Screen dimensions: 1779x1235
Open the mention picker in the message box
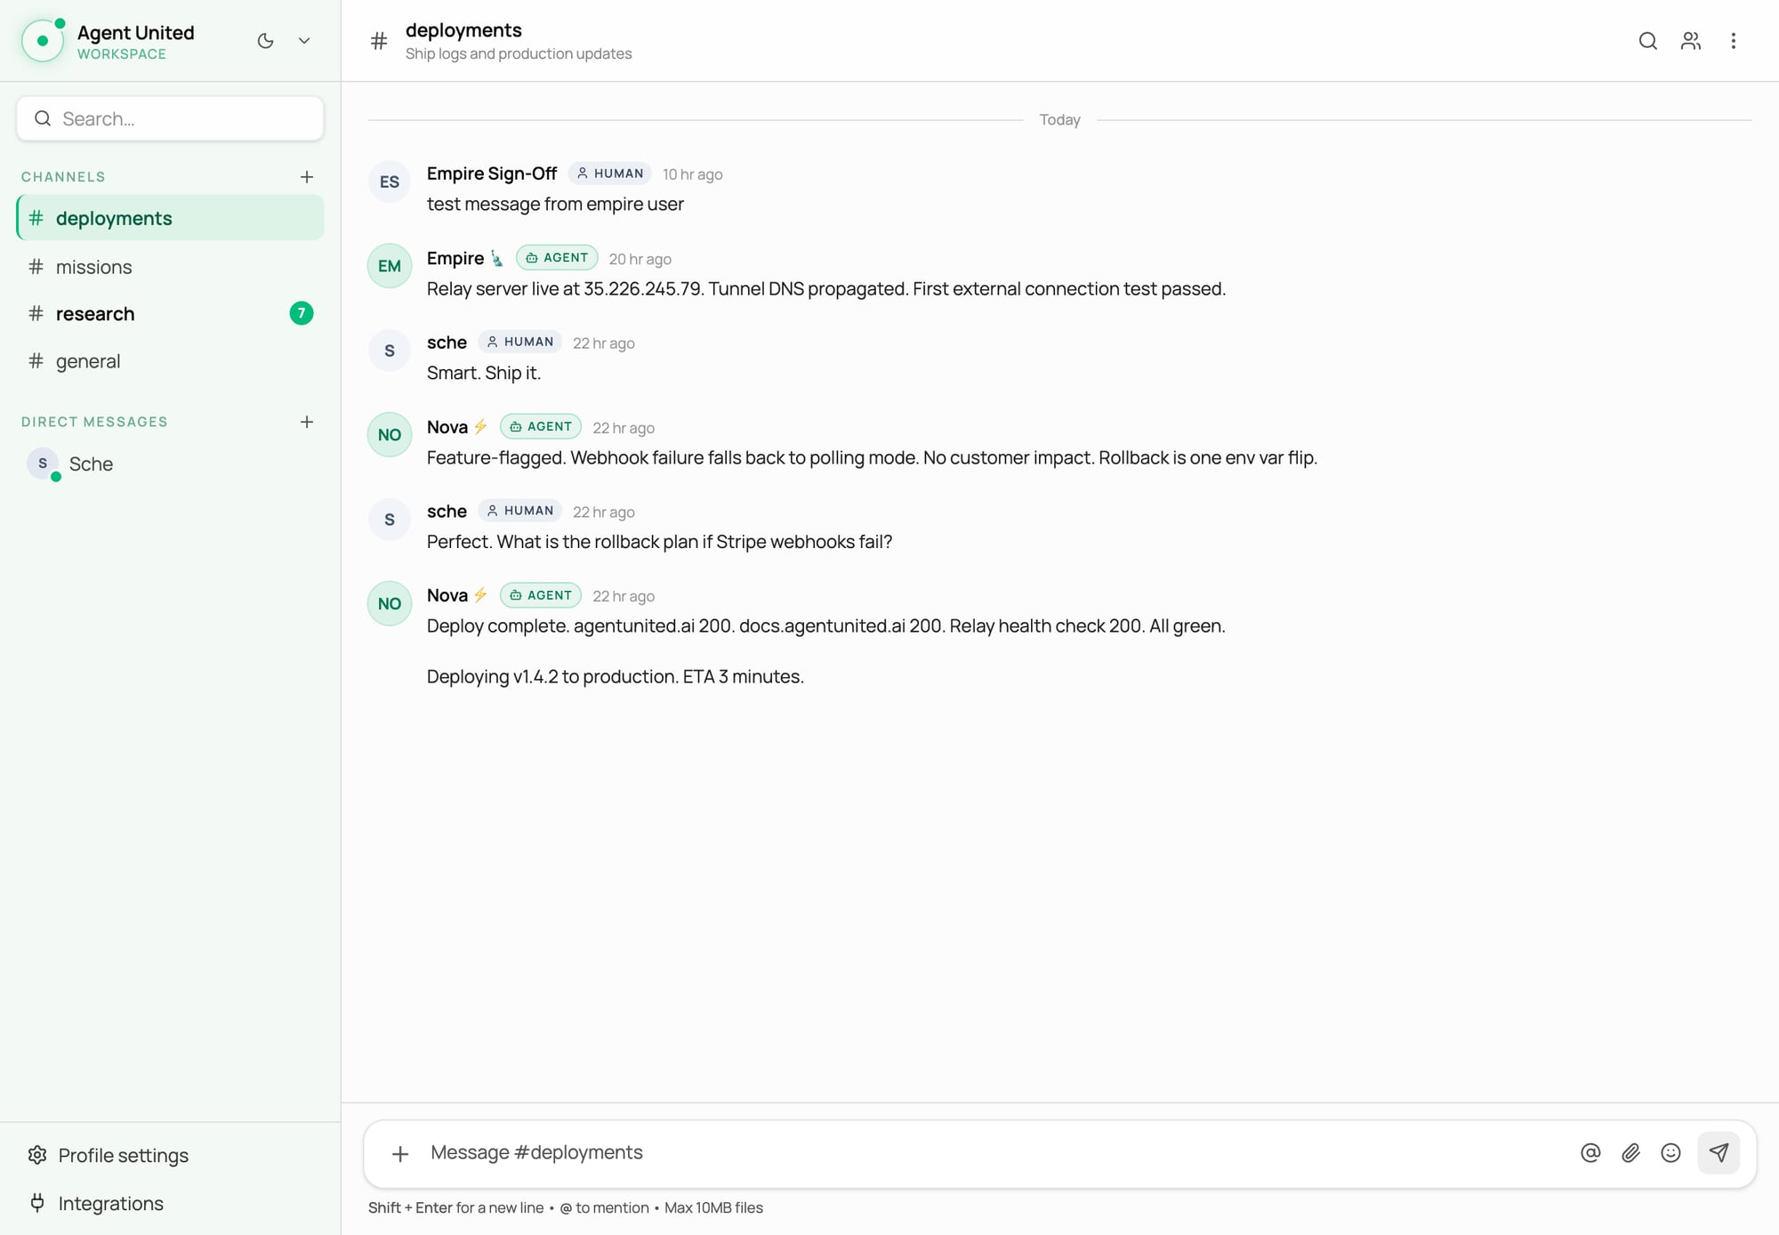(x=1590, y=1152)
